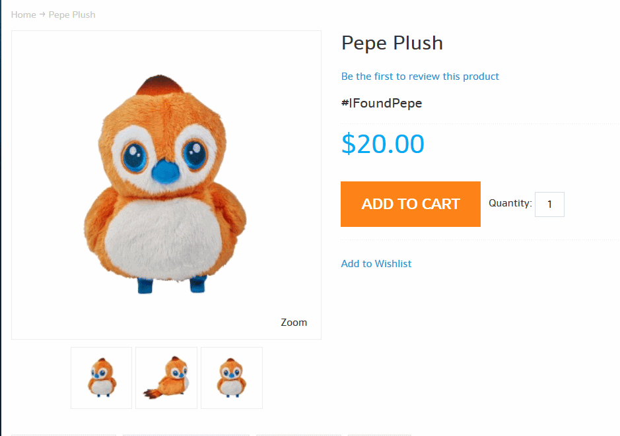
Task: Click the leftmost tab outline at page bottom
Action: click(63, 435)
